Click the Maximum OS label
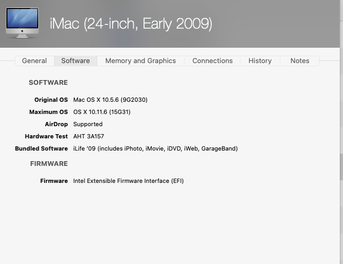 pyautogui.click(x=48, y=112)
